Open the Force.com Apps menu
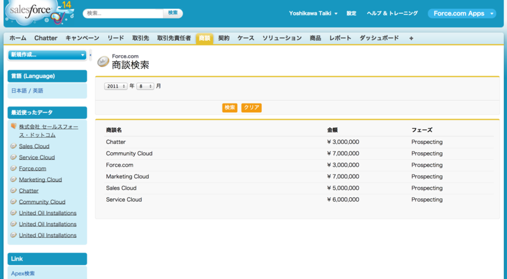 (x=462, y=13)
